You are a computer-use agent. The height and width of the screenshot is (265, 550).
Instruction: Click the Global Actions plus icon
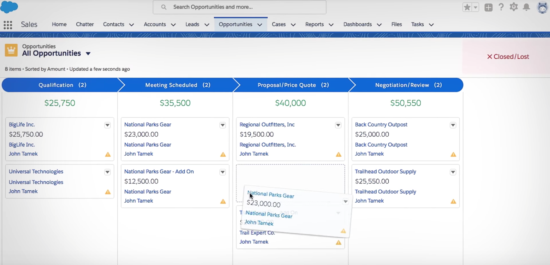pos(489,7)
